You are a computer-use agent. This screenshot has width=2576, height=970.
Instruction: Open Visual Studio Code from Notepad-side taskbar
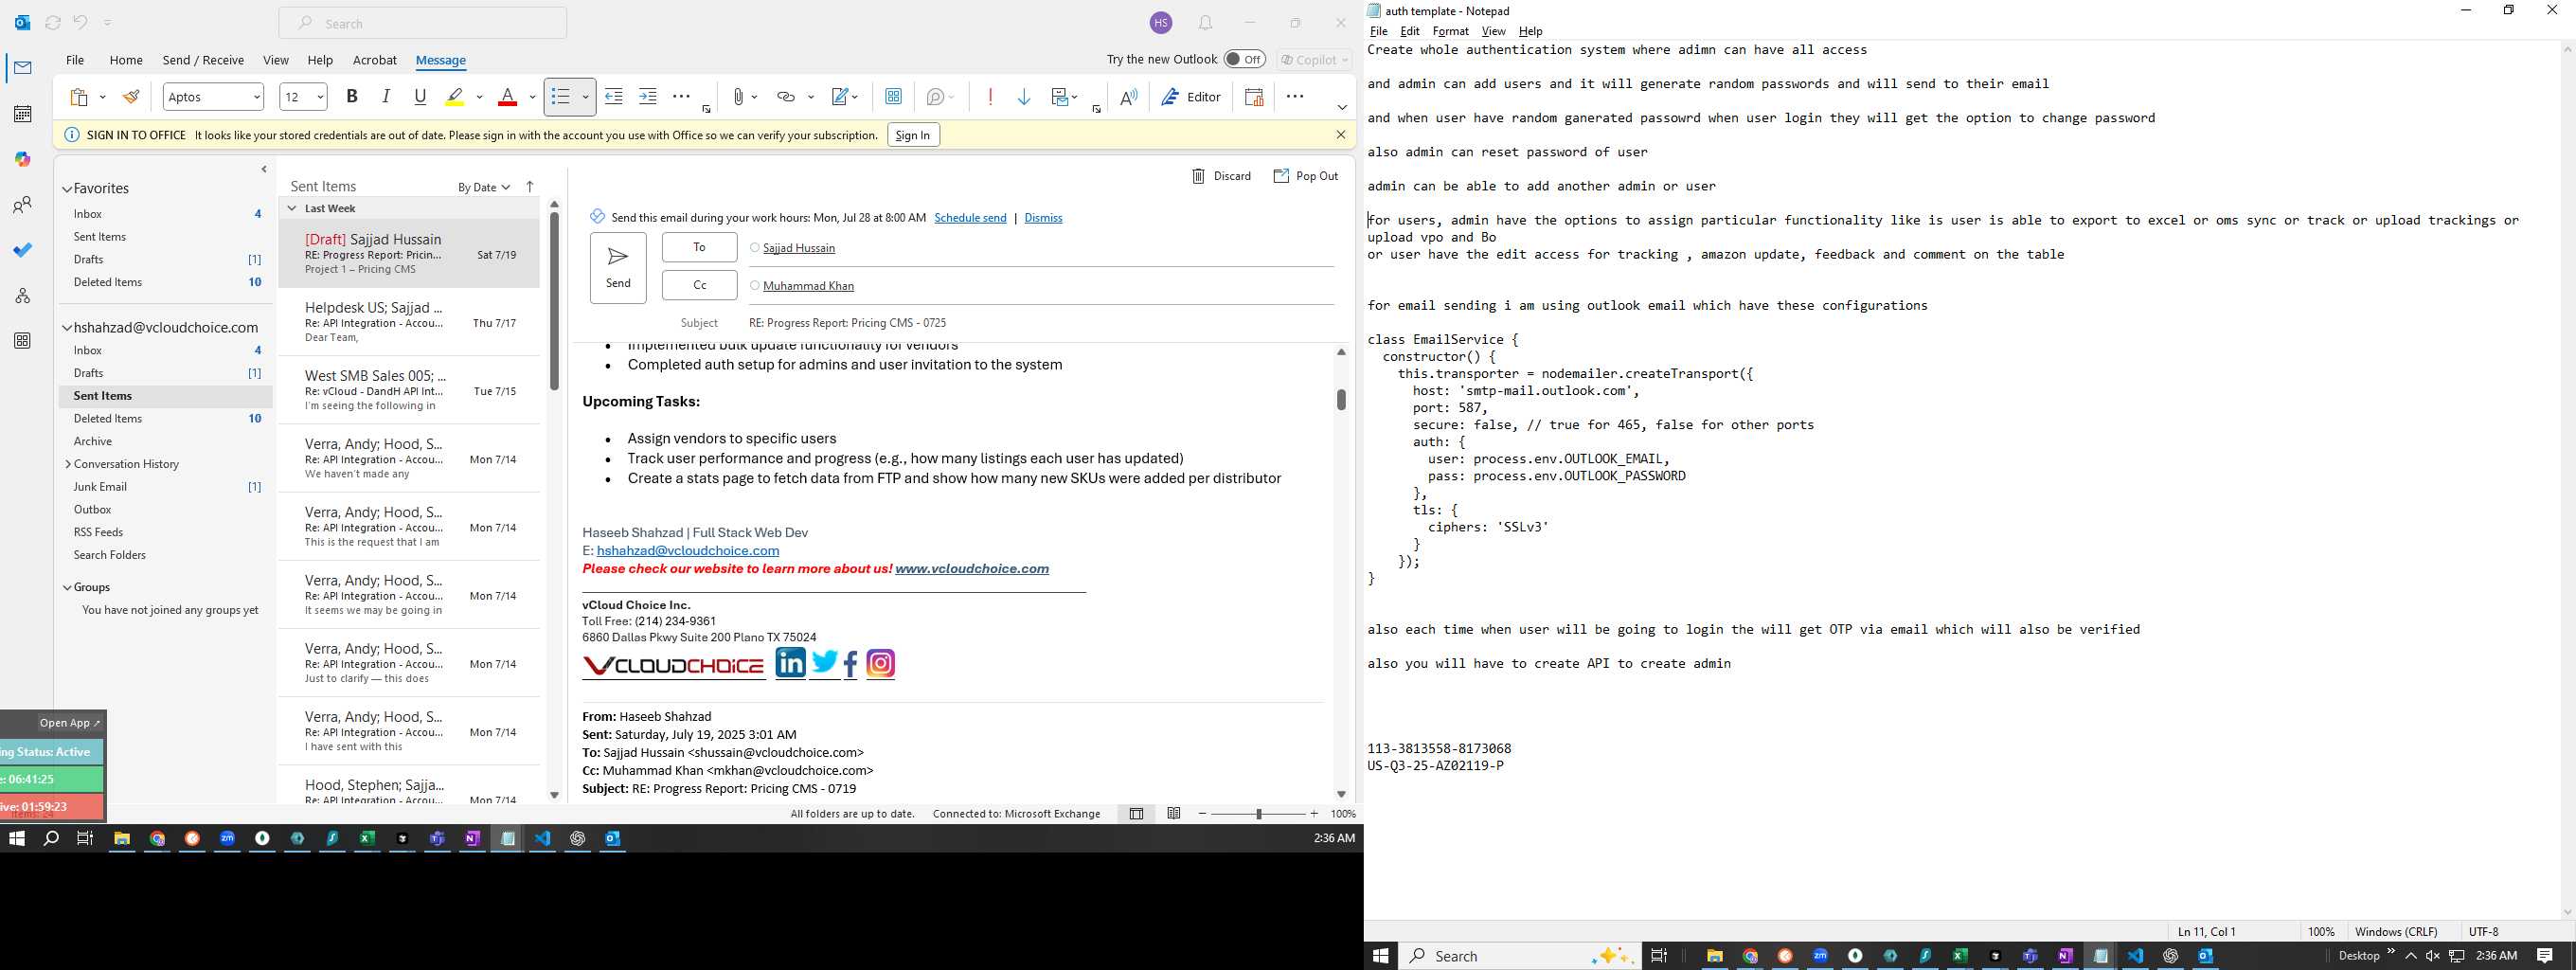point(2135,956)
